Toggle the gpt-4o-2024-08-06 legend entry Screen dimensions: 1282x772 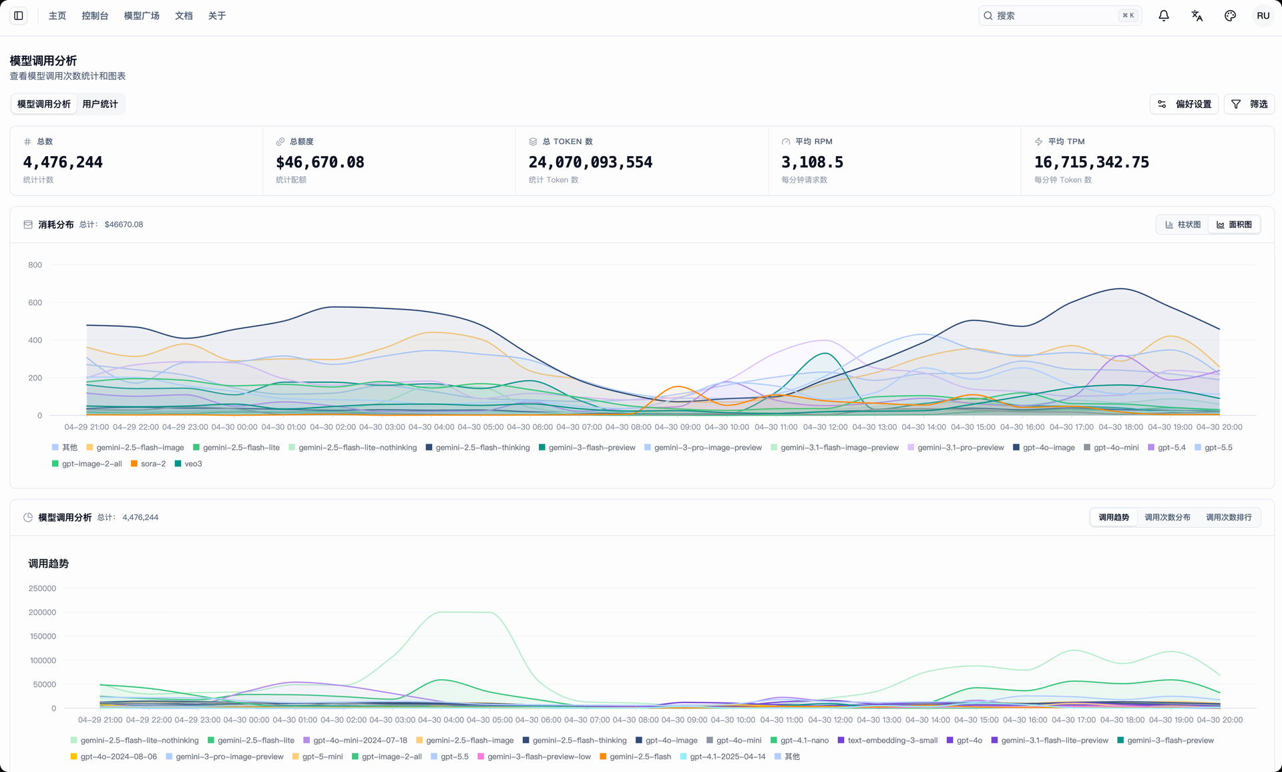coord(114,757)
